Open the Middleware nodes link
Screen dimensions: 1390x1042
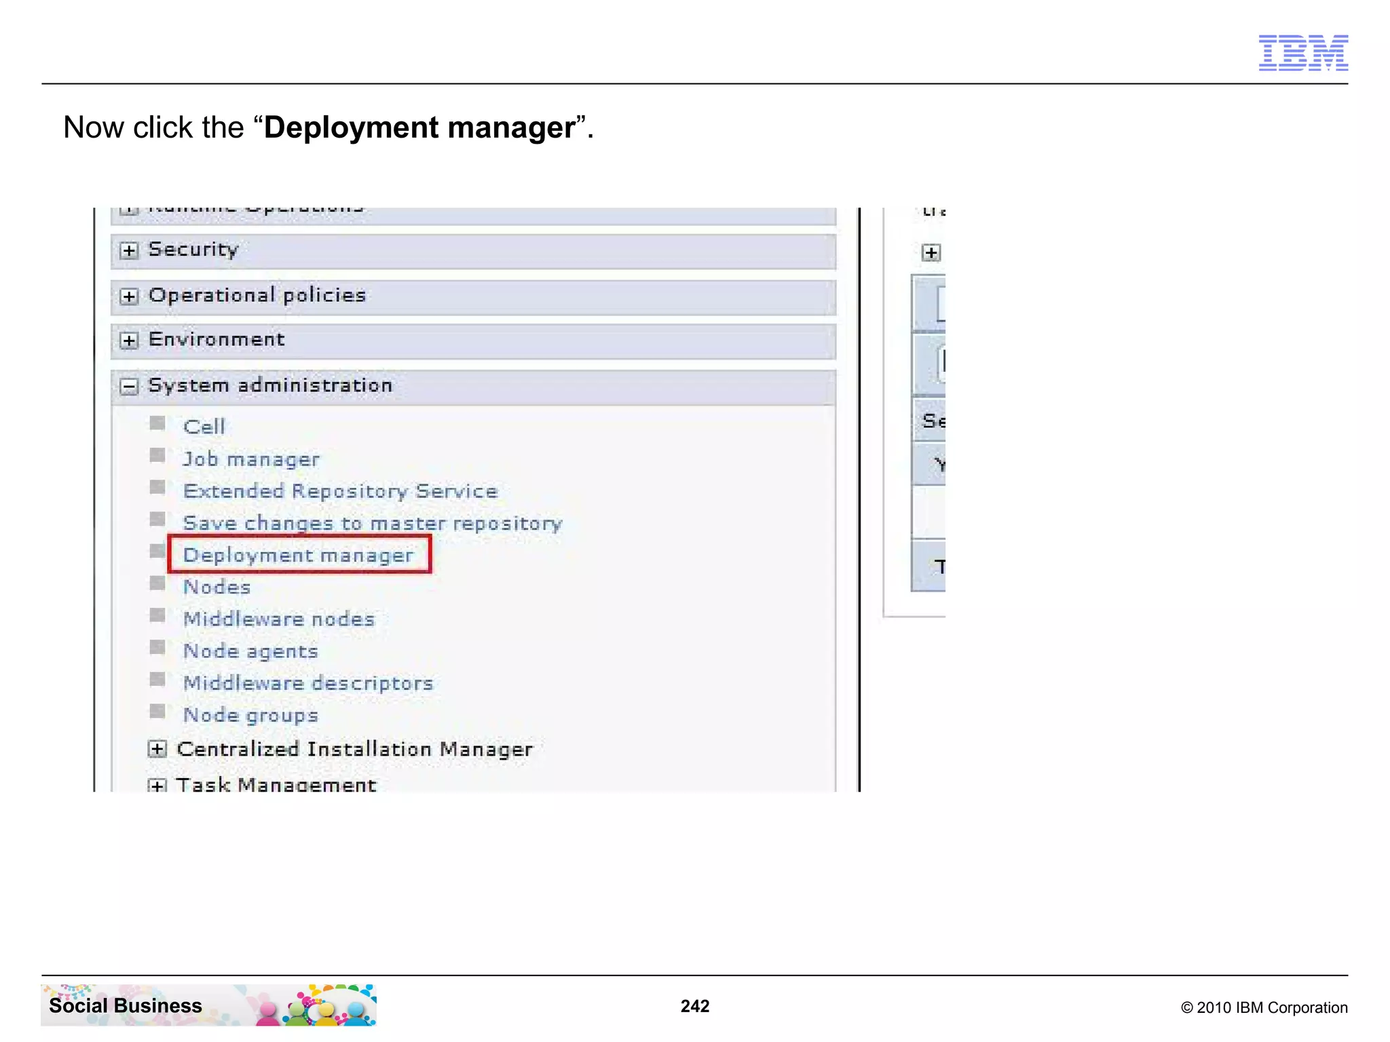[279, 619]
